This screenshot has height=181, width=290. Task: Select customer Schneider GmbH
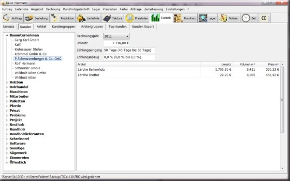click(27, 68)
